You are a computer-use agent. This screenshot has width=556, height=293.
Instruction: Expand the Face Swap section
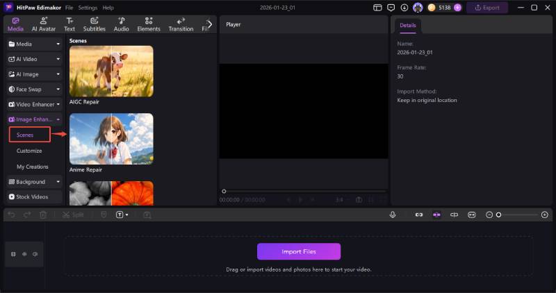(35, 90)
